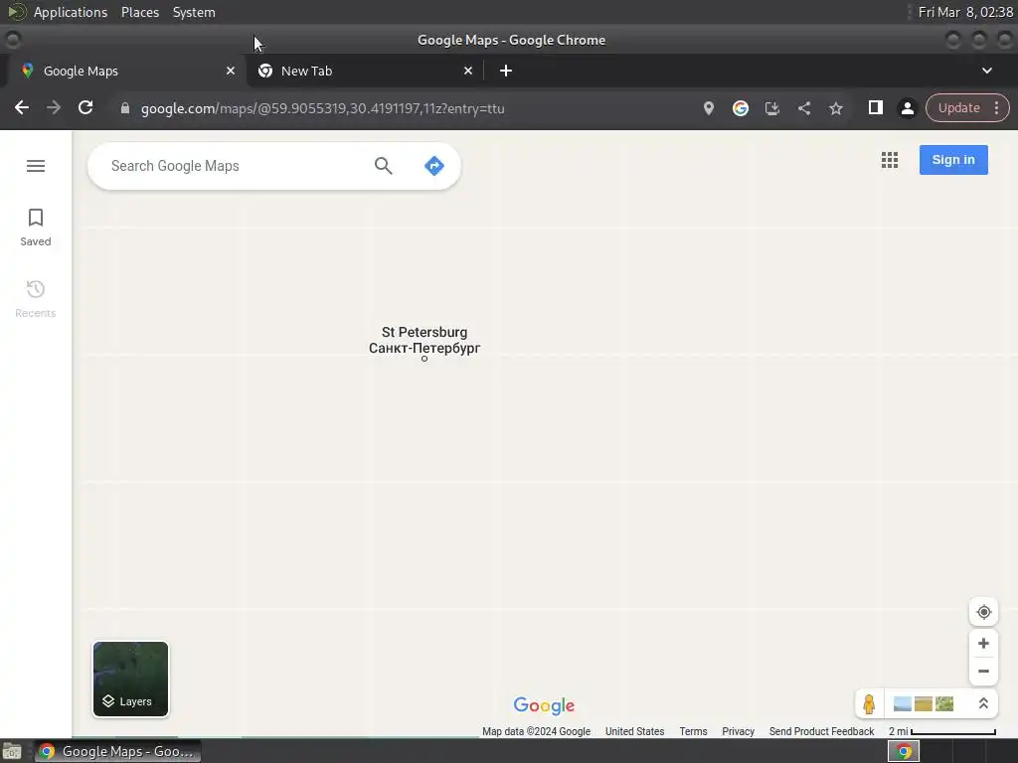1018x763 pixels.
Task: Show your location on the map
Action: click(x=983, y=612)
